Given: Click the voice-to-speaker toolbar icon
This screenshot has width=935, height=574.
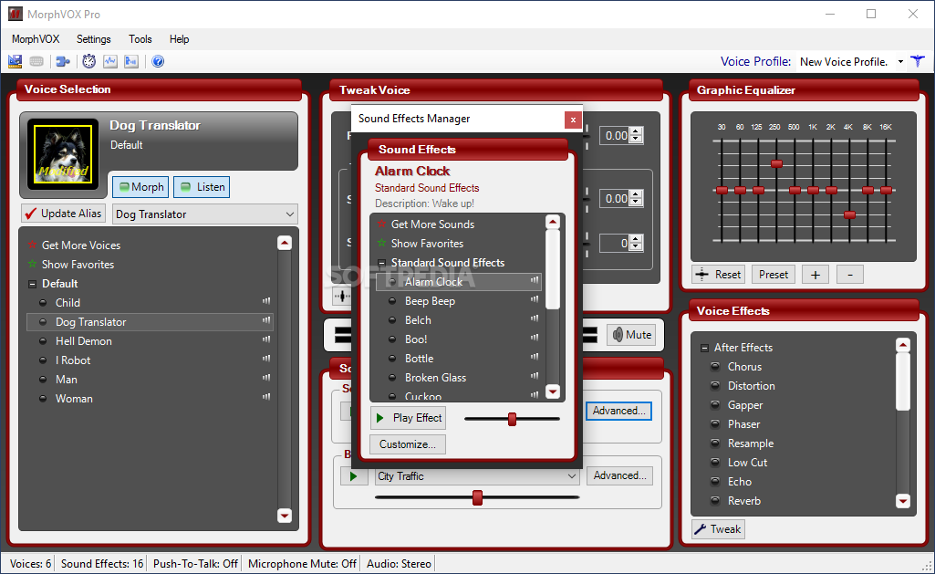Looking at the screenshot, I should pos(131,61).
